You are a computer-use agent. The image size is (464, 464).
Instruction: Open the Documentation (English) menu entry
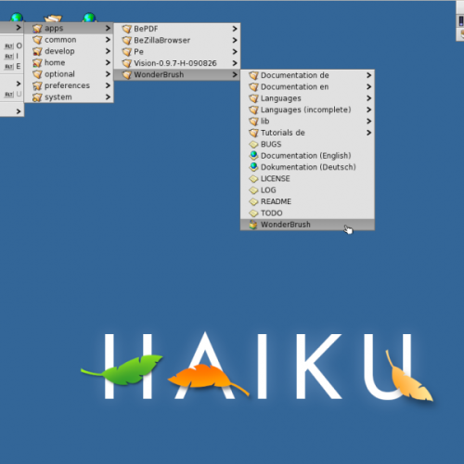[x=307, y=156]
